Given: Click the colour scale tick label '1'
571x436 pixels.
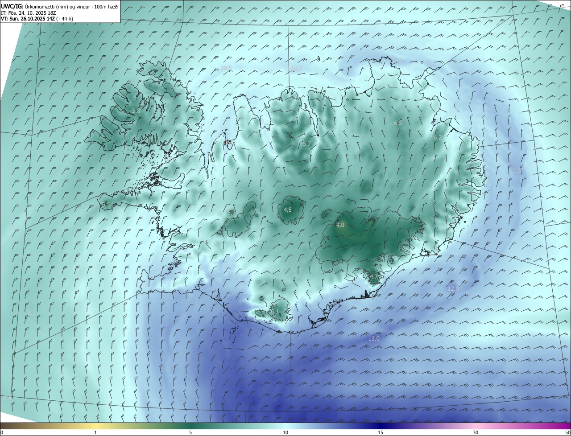Looking at the screenshot, I should click(x=95, y=432).
